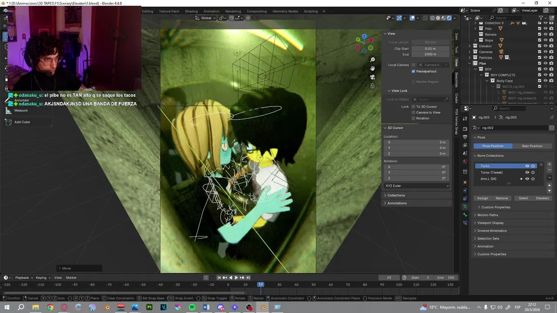Open the timeline Keying menu

43,277
